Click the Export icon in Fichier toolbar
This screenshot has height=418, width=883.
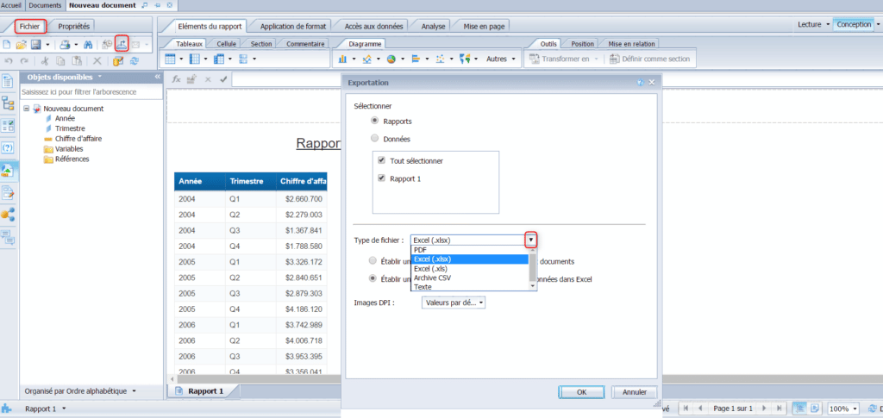pos(122,44)
